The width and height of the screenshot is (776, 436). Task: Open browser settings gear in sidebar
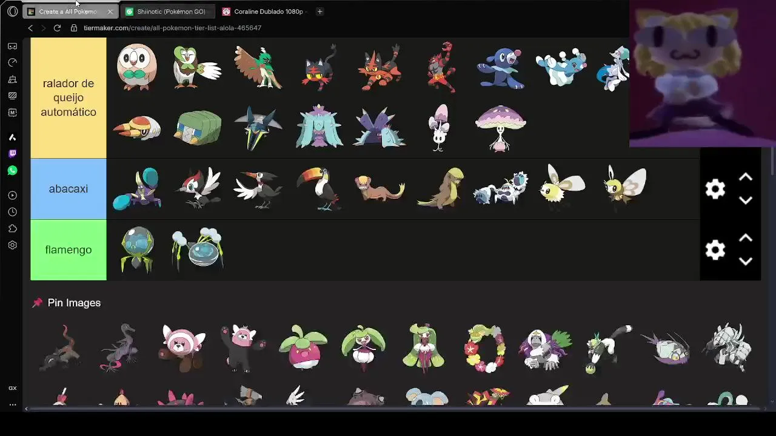pyautogui.click(x=12, y=245)
